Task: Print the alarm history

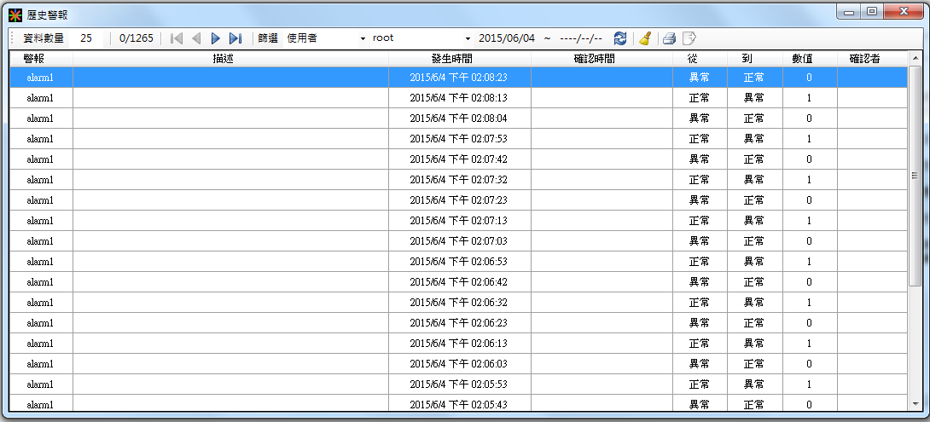Action: click(670, 38)
